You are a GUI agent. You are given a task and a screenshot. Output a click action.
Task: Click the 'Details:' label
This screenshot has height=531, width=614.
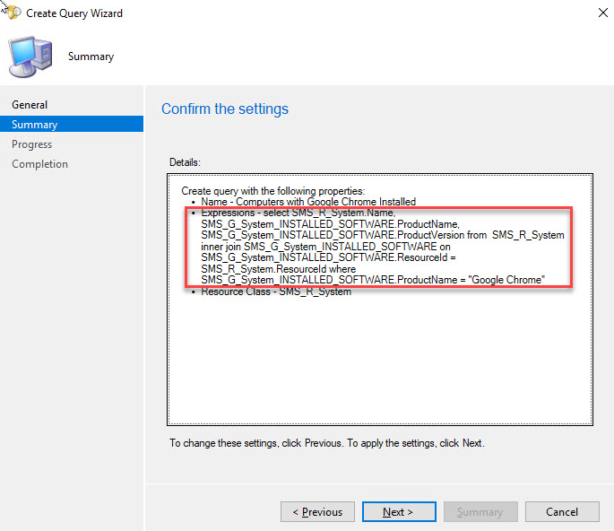[x=186, y=162]
